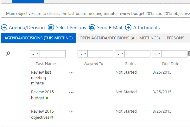
Task: Open ellipsis menu for Review 2015 budget
Action: (x=71, y=93)
